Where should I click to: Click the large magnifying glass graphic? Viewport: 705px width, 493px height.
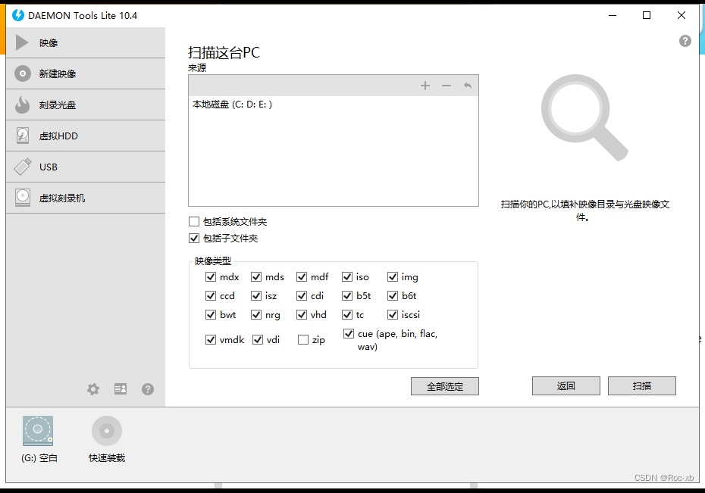click(x=584, y=117)
